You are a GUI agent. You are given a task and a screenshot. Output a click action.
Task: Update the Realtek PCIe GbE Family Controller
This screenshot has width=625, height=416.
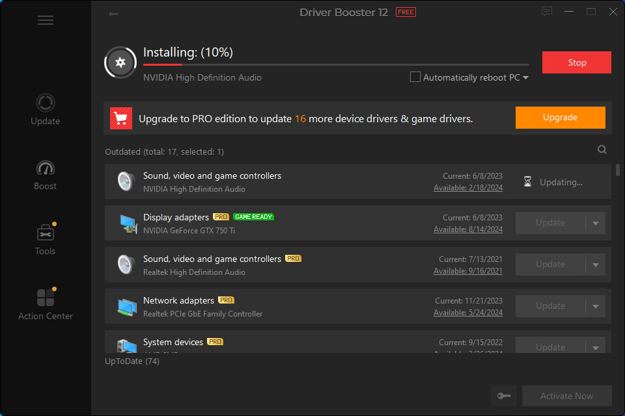tap(550, 306)
